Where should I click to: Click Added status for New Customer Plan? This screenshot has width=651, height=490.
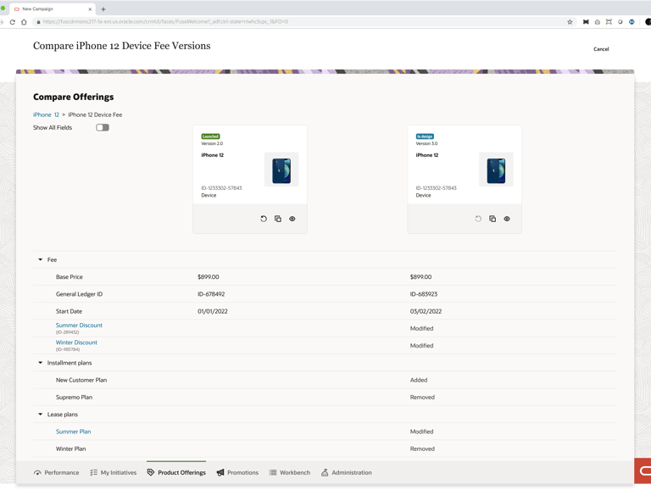click(x=419, y=380)
